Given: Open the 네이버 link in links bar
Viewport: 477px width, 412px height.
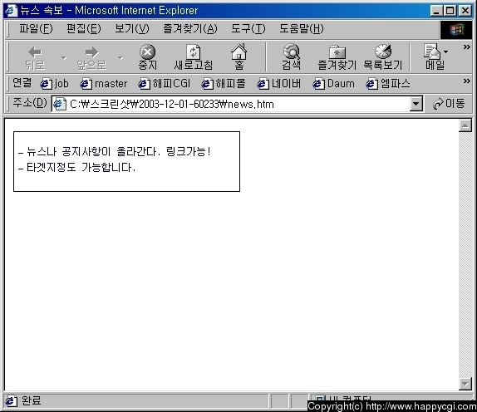Looking at the screenshot, I should pos(279,84).
